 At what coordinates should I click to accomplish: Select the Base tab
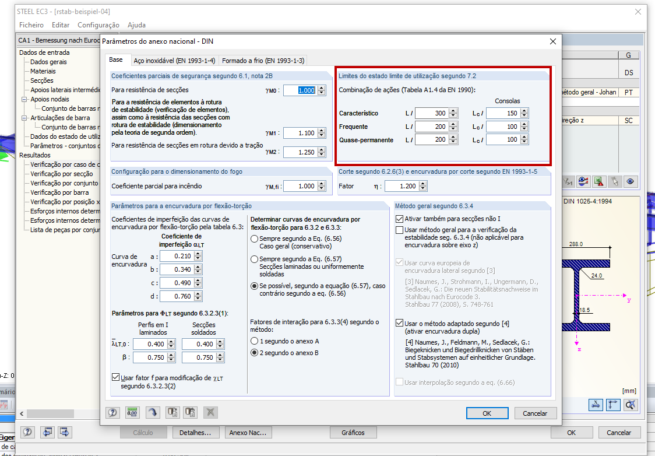click(116, 59)
